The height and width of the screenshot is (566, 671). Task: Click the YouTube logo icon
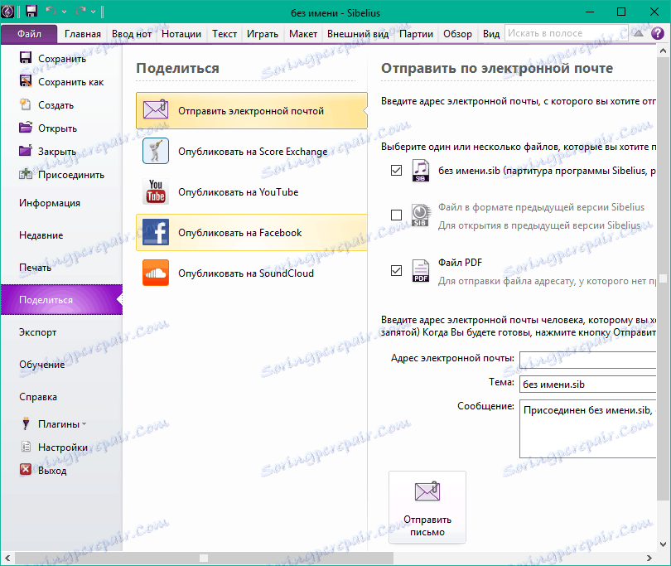(156, 191)
